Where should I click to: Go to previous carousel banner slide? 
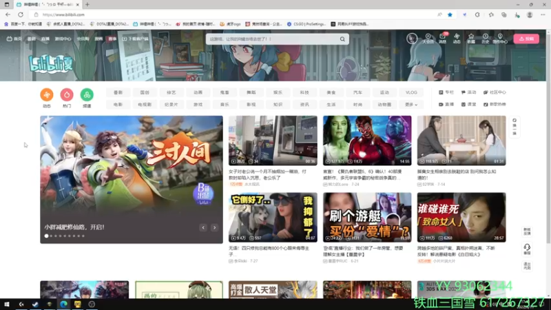203,228
